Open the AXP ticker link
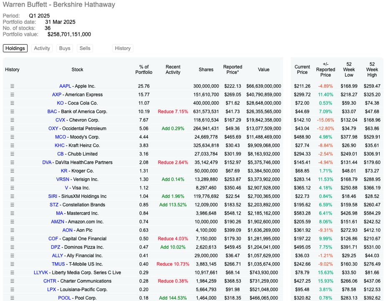This screenshot has height=301, width=386. 56,95
